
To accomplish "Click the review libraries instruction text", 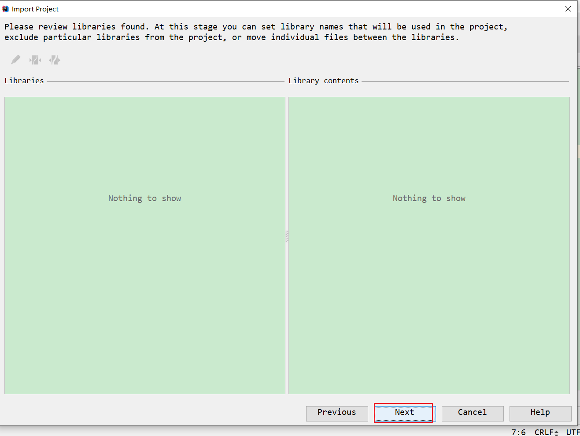I will [x=255, y=32].
